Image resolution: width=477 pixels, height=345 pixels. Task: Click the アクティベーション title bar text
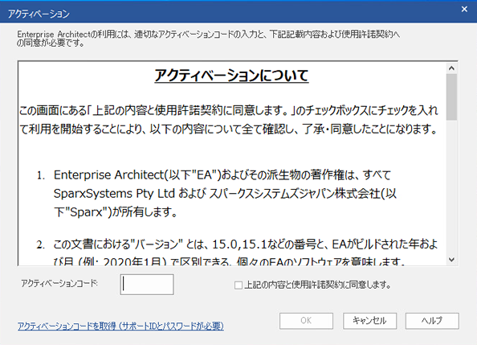coord(39,14)
